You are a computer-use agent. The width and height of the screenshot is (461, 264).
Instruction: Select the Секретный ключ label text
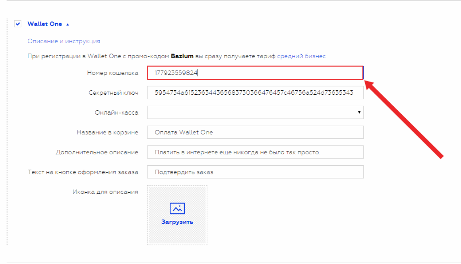114,93
